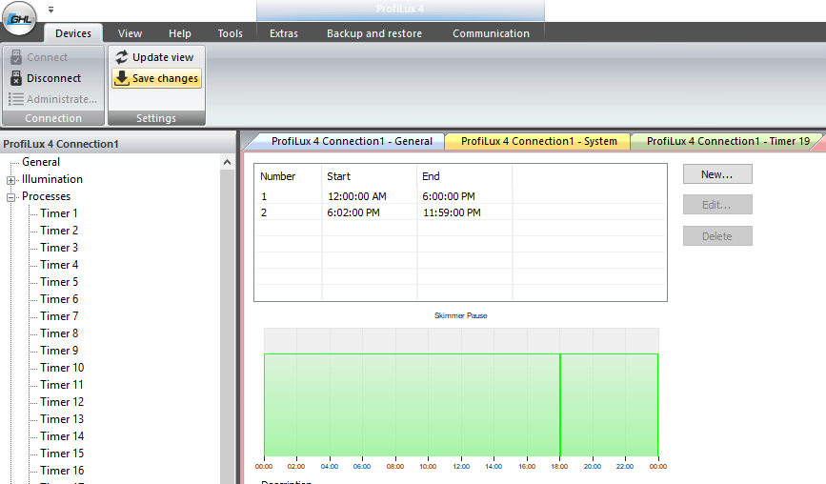Switch to the Tools ribbon tab

(x=231, y=33)
